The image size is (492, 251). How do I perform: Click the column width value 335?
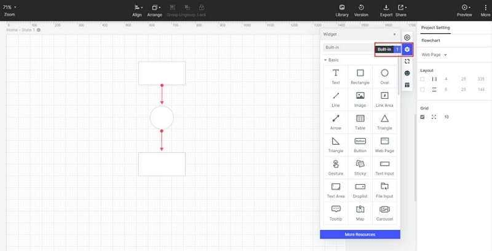point(481,79)
